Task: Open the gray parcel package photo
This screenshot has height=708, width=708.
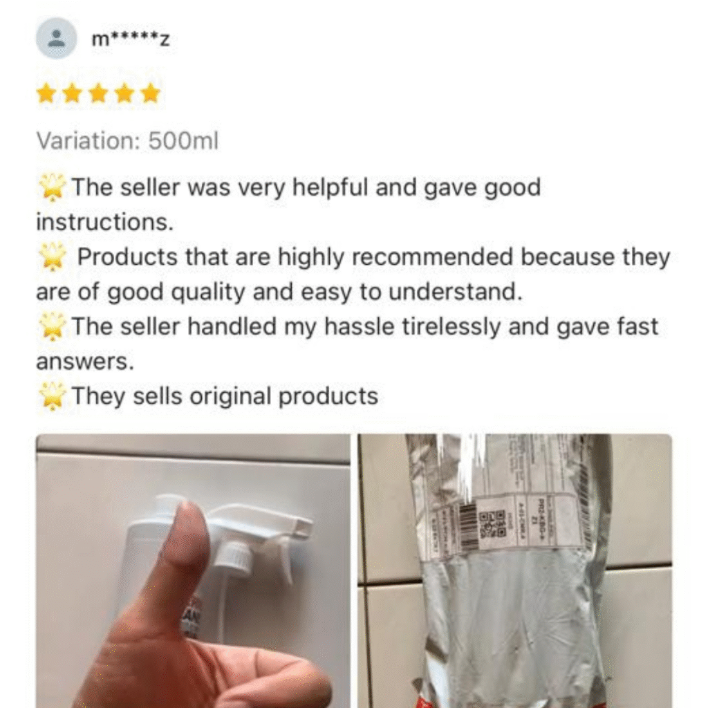Action: click(x=514, y=570)
